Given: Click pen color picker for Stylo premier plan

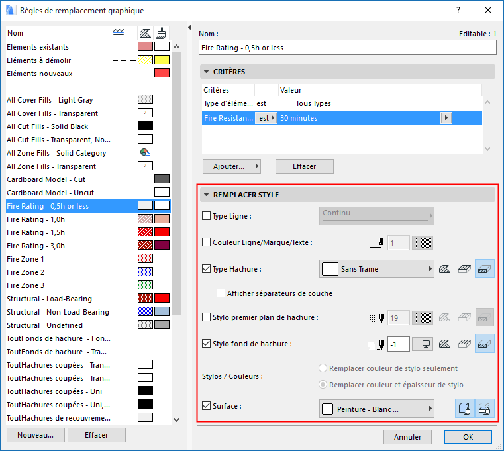Looking at the screenshot, I should tap(423, 318).
